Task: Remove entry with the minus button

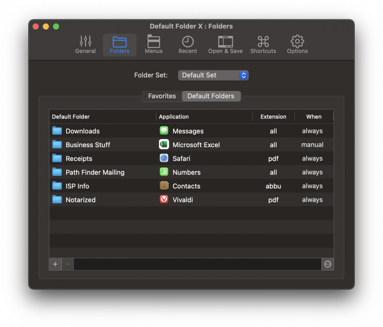Action: tap(68, 264)
